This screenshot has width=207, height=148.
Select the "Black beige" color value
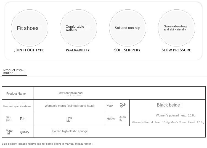(x=168, y=105)
